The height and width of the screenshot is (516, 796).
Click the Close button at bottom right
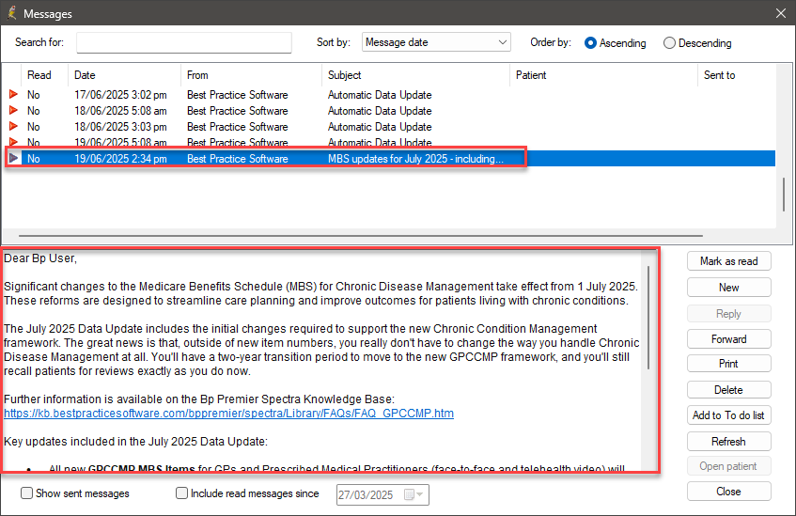[729, 492]
